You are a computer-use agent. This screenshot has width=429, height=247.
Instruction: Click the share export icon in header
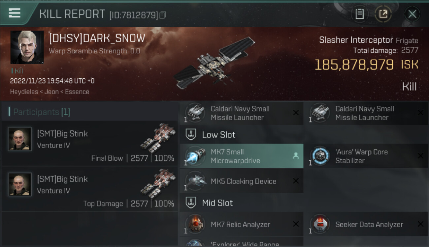click(x=383, y=14)
